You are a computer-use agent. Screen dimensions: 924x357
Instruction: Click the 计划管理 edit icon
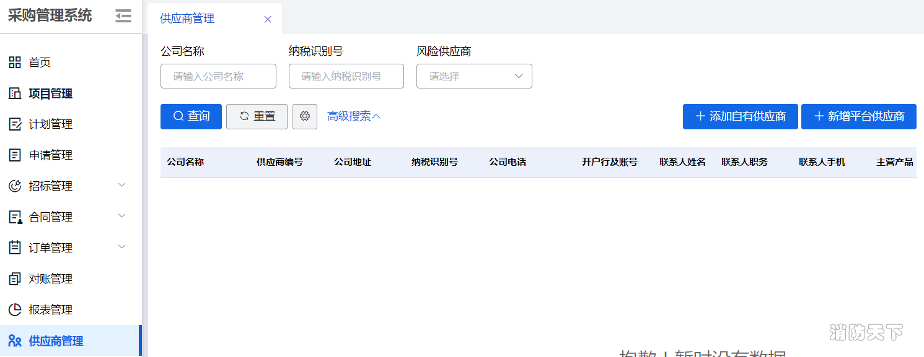click(15, 124)
